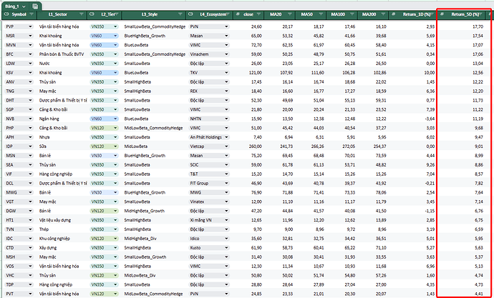The height and width of the screenshot is (298, 494).
Task: Open the MSR symbol dropdown chip
Action: pos(19,36)
